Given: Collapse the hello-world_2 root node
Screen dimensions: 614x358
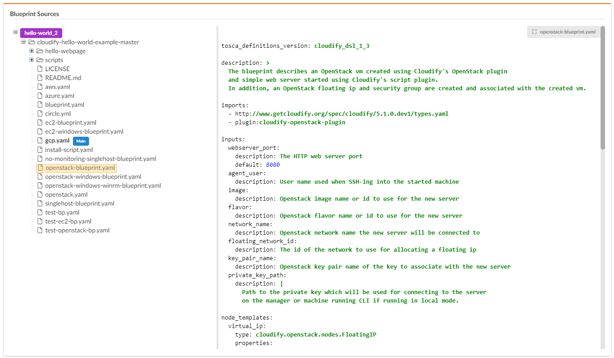Looking at the screenshot, I should (x=16, y=32).
